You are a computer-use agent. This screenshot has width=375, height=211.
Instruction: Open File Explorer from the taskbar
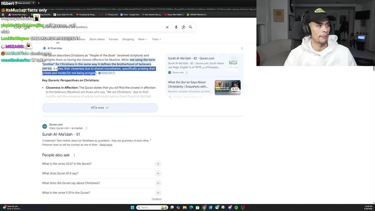[185, 207]
